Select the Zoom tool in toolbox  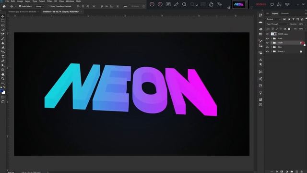point(3,79)
